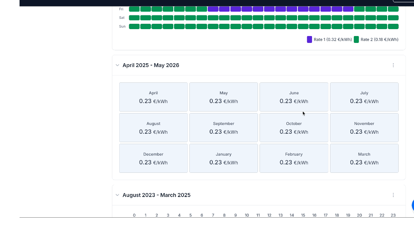Screen dimensions: 414x233
Task: Select the April price card
Action: click(x=153, y=97)
